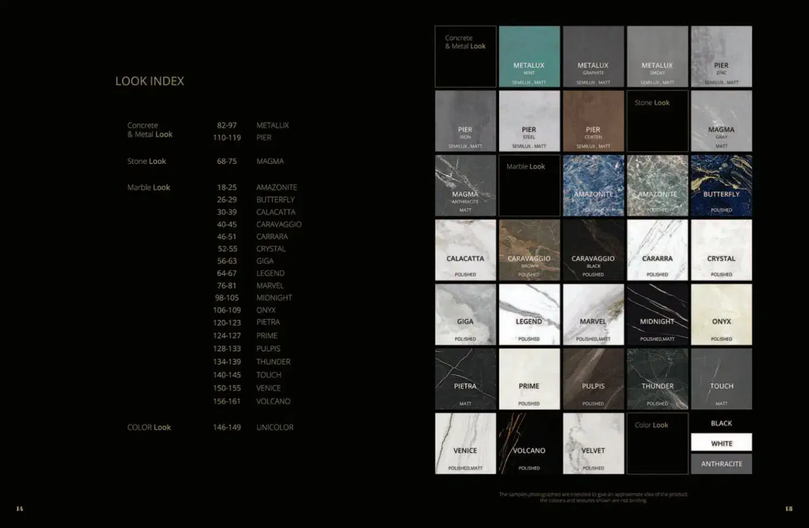Select the Metalux Mint tile swatch
Viewport: 809px width, 528px height.
(529, 57)
